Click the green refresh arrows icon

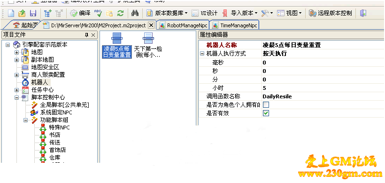click(120, 13)
